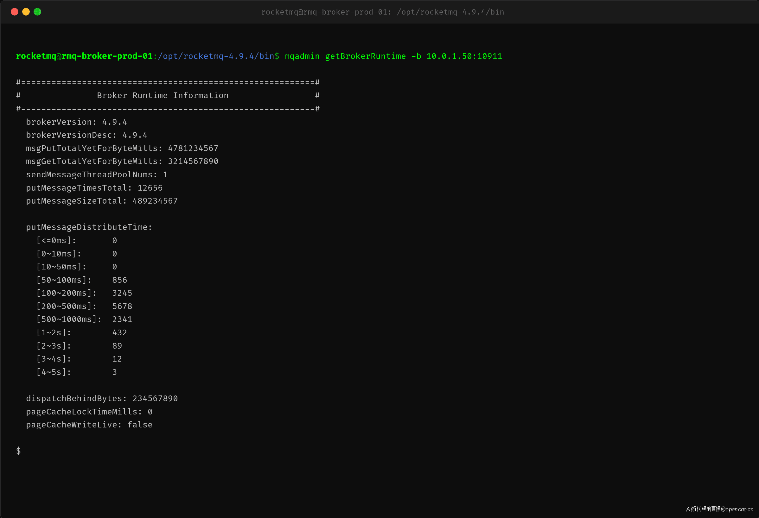The width and height of the screenshot is (759, 518).
Task: Click the [200~500ms] value 5678
Action: (122, 306)
